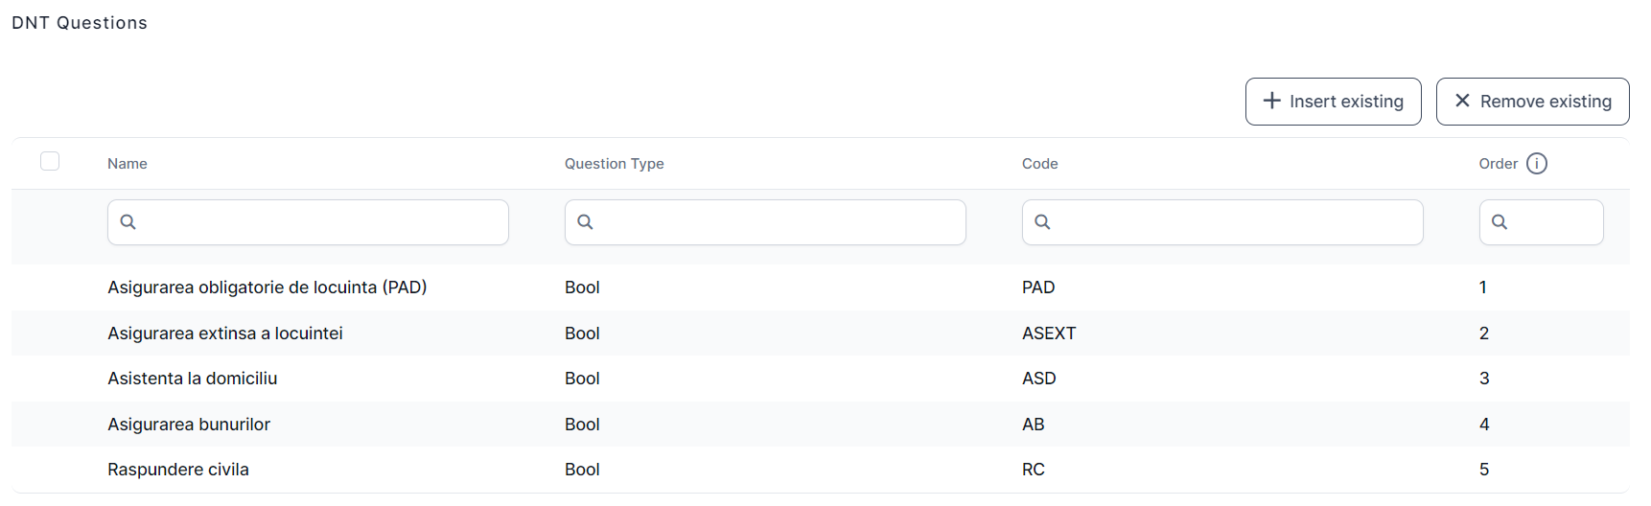Viewport: 1651px width, 506px height.
Task: Click the search icon in Code filter
Action: [x=1042, y=222]
